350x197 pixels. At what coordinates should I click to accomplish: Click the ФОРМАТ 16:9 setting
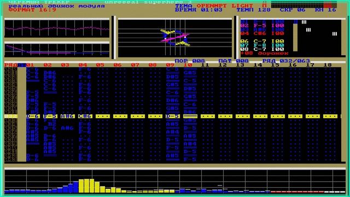[x=32, y=10]
